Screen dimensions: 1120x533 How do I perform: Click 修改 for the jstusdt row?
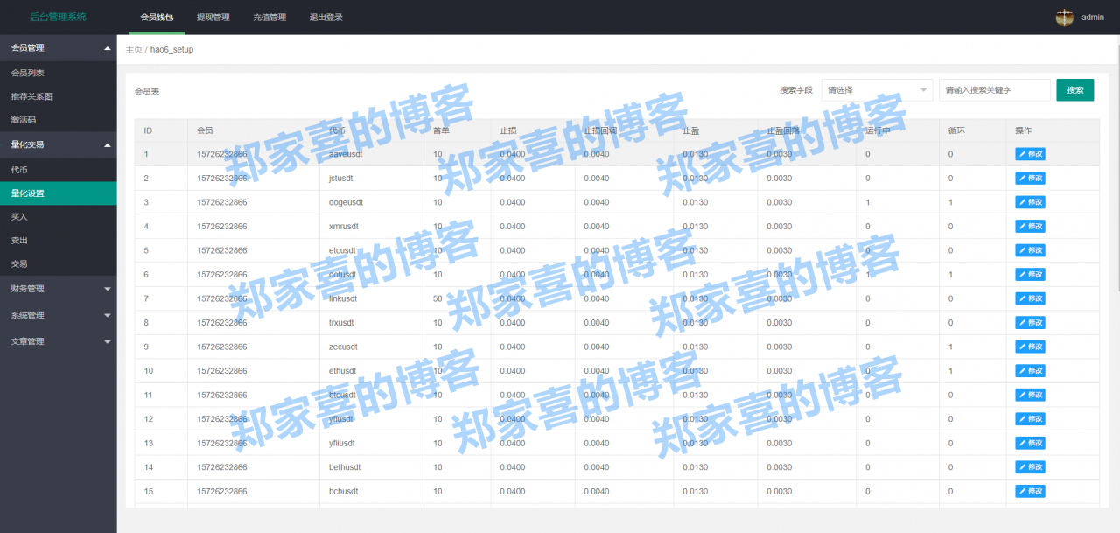[x=1030, y=179]
